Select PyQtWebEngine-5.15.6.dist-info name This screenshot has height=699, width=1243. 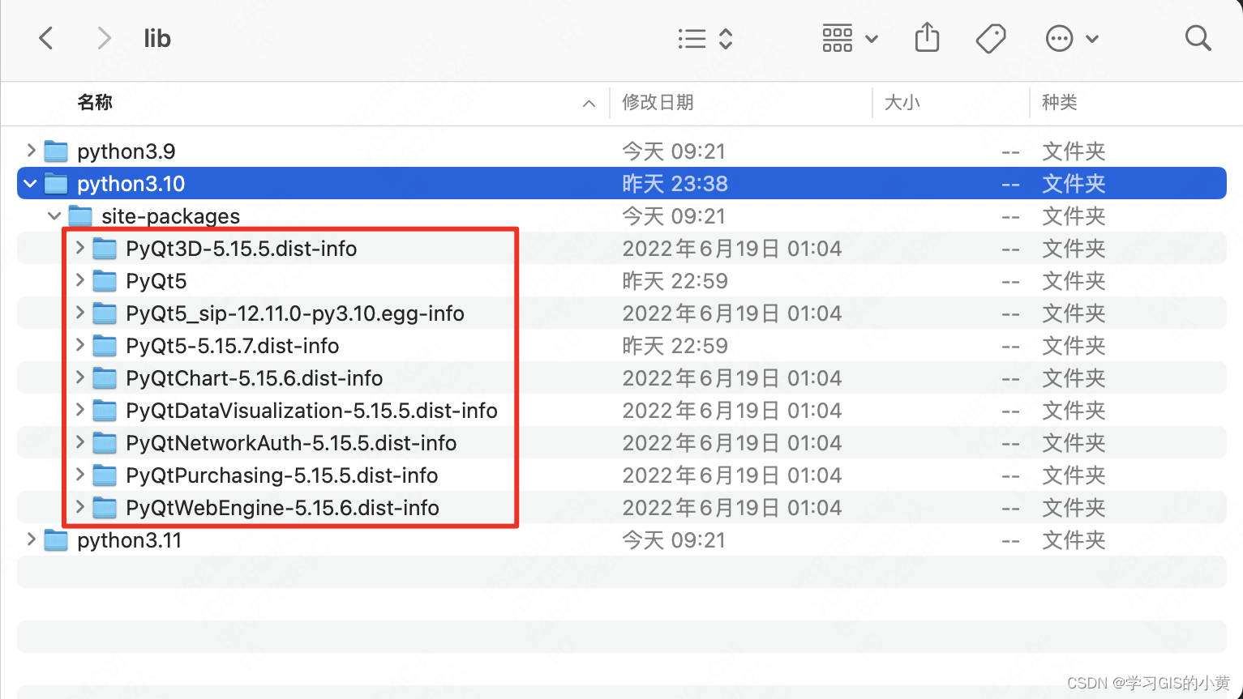point(282,508)
